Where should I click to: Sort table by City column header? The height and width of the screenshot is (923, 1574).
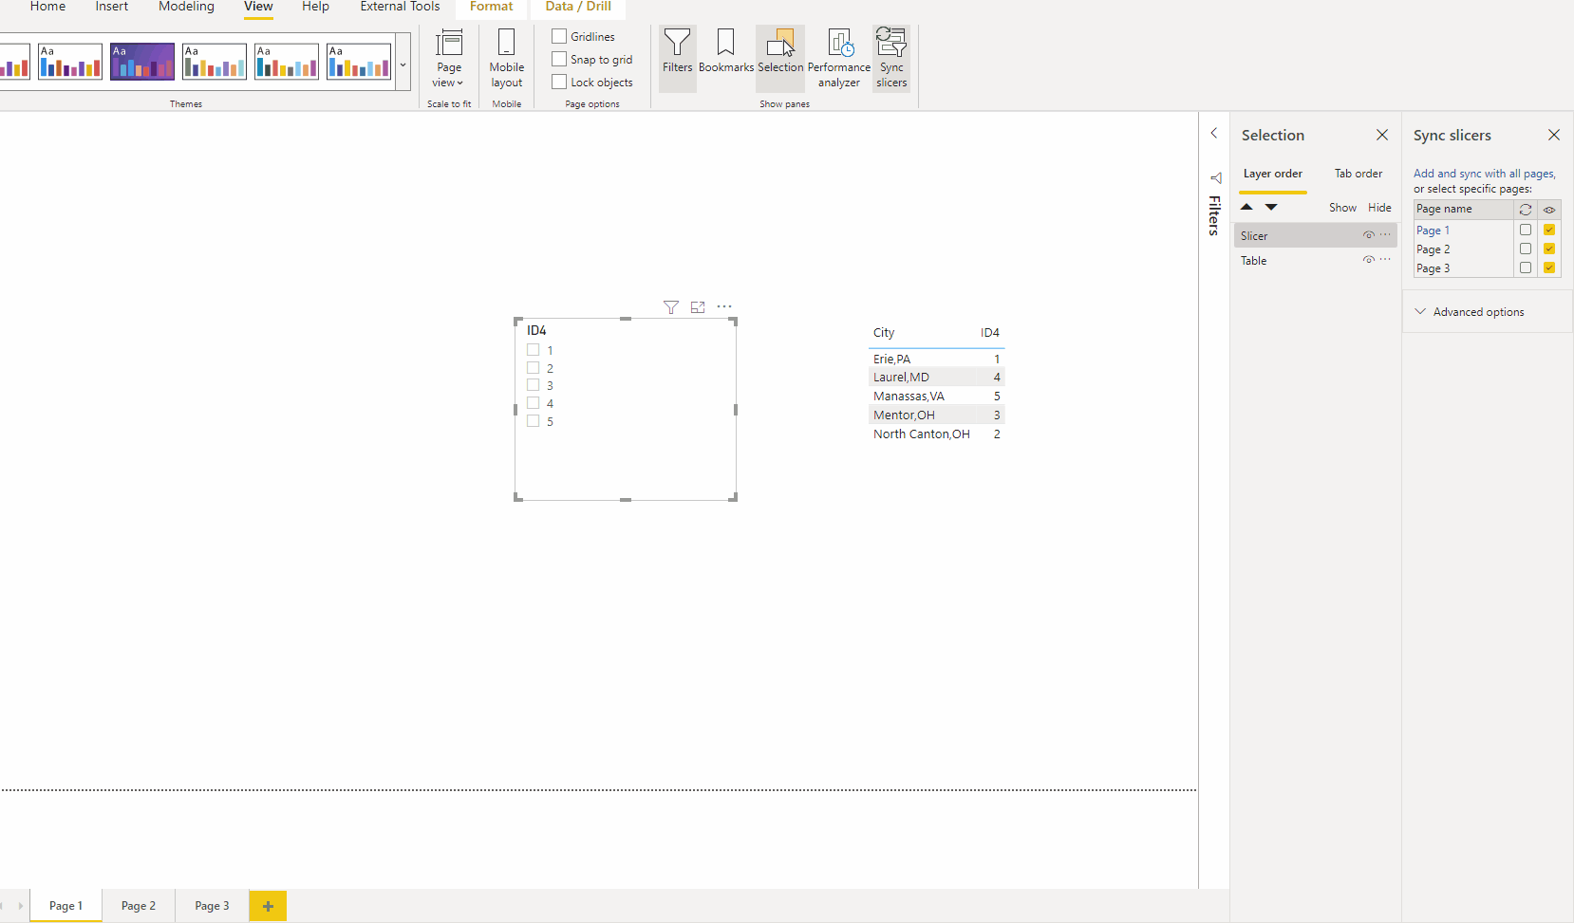(x=884, y=333)
